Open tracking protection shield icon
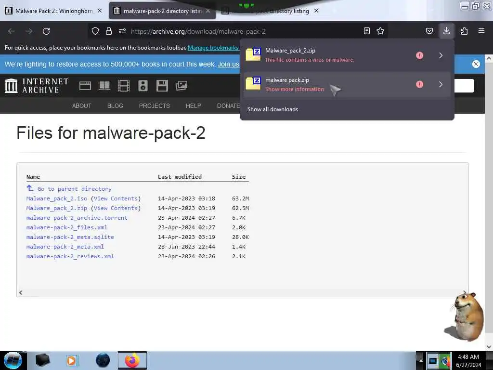 [x=95, y=31]
